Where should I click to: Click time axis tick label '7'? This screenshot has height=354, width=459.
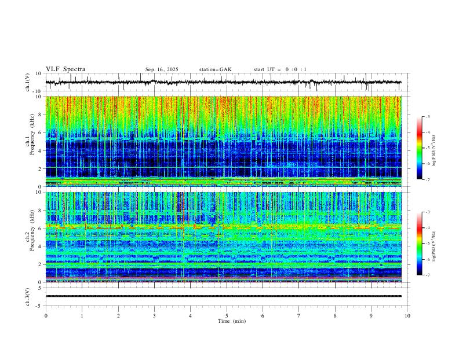[x=299, y=316]
